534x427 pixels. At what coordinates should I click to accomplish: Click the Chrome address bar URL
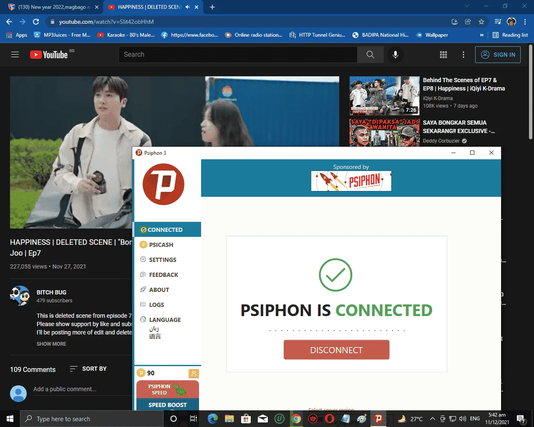(x=106, y=22)
